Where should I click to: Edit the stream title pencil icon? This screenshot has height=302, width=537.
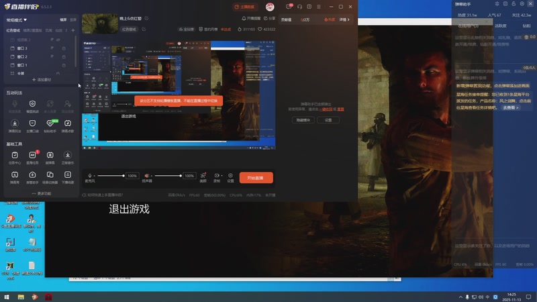[146, 18]
